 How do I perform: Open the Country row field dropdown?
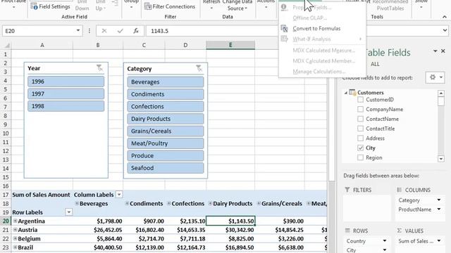point(385,241)
